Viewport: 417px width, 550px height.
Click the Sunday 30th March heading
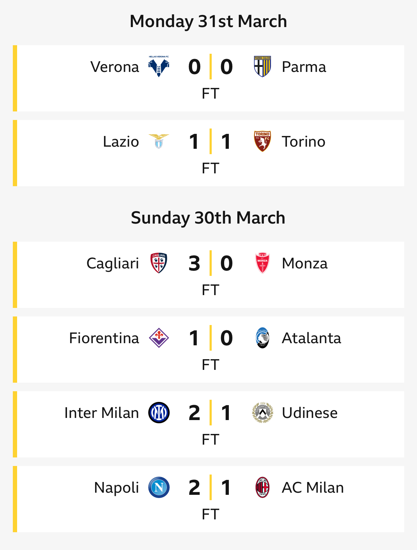[208, 218]
